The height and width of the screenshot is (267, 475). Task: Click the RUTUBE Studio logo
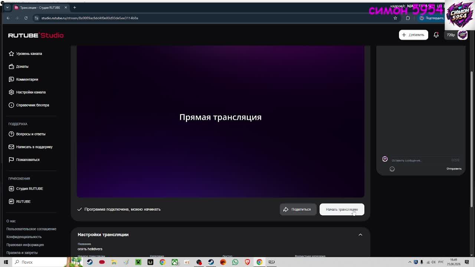click(x=36, y=35)
